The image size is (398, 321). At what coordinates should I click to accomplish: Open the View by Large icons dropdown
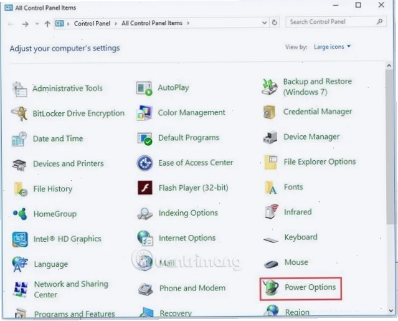(x=332, y=47)
